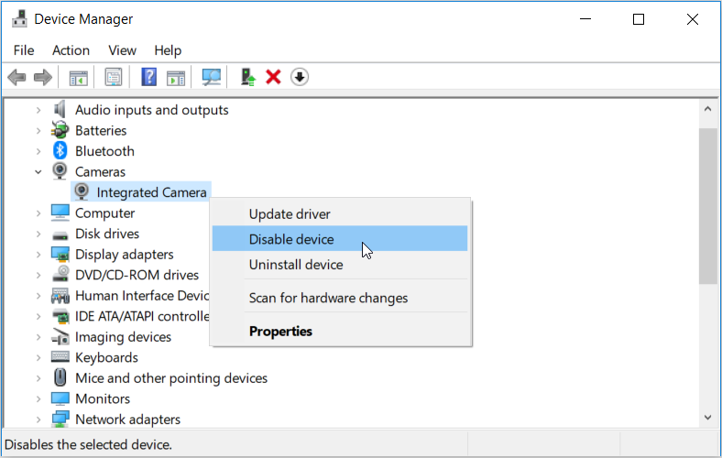Screen dimensions: 722x458
Task: Click the Human Interface Devices icon
Action: 60,296
